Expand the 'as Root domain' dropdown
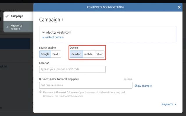Screen dimensions: 186x116 53,37
